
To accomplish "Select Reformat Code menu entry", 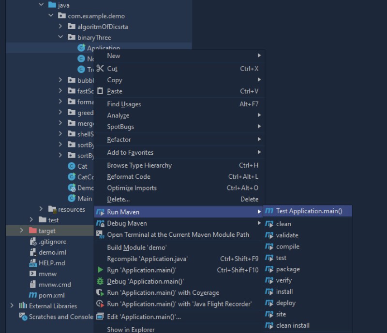I will (129, 177).
